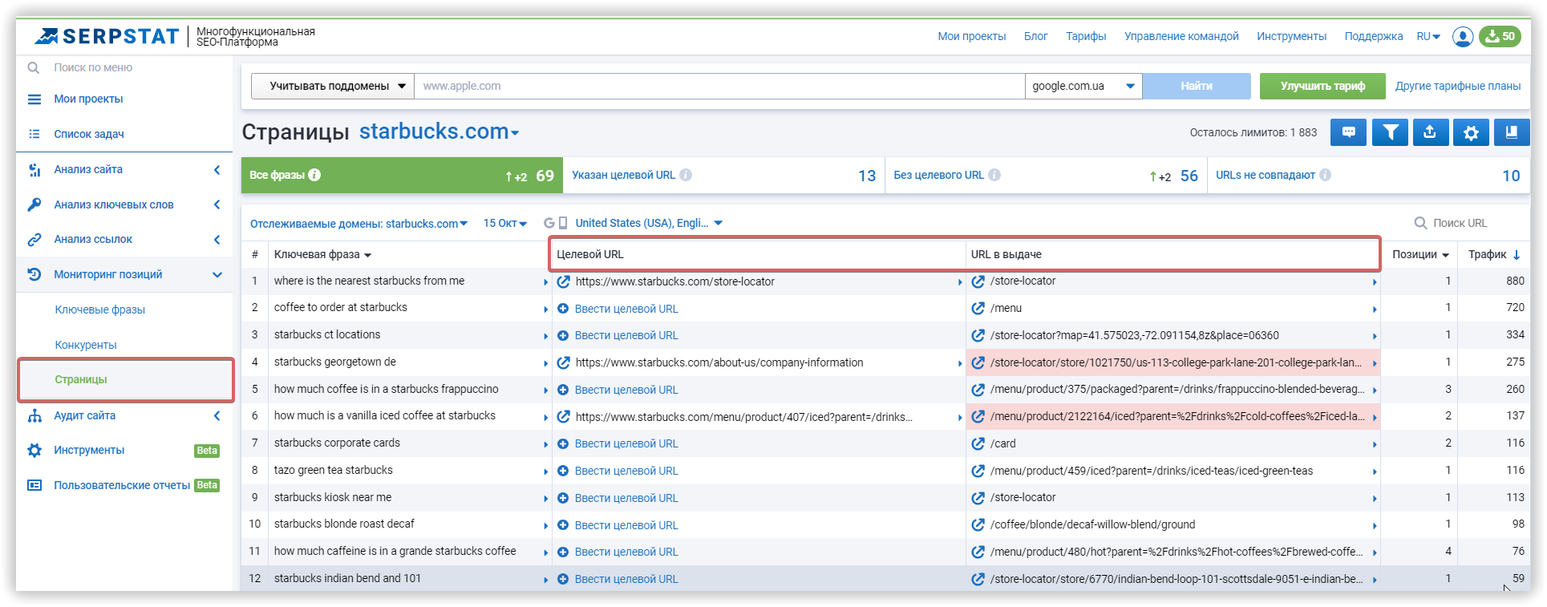Open Поддержка in the top navigation
The width and height of the screenshot is (1547, 607).
tap(1374, 36)
